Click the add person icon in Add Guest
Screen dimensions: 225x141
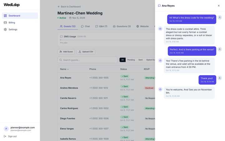click(x=61, y=52)
